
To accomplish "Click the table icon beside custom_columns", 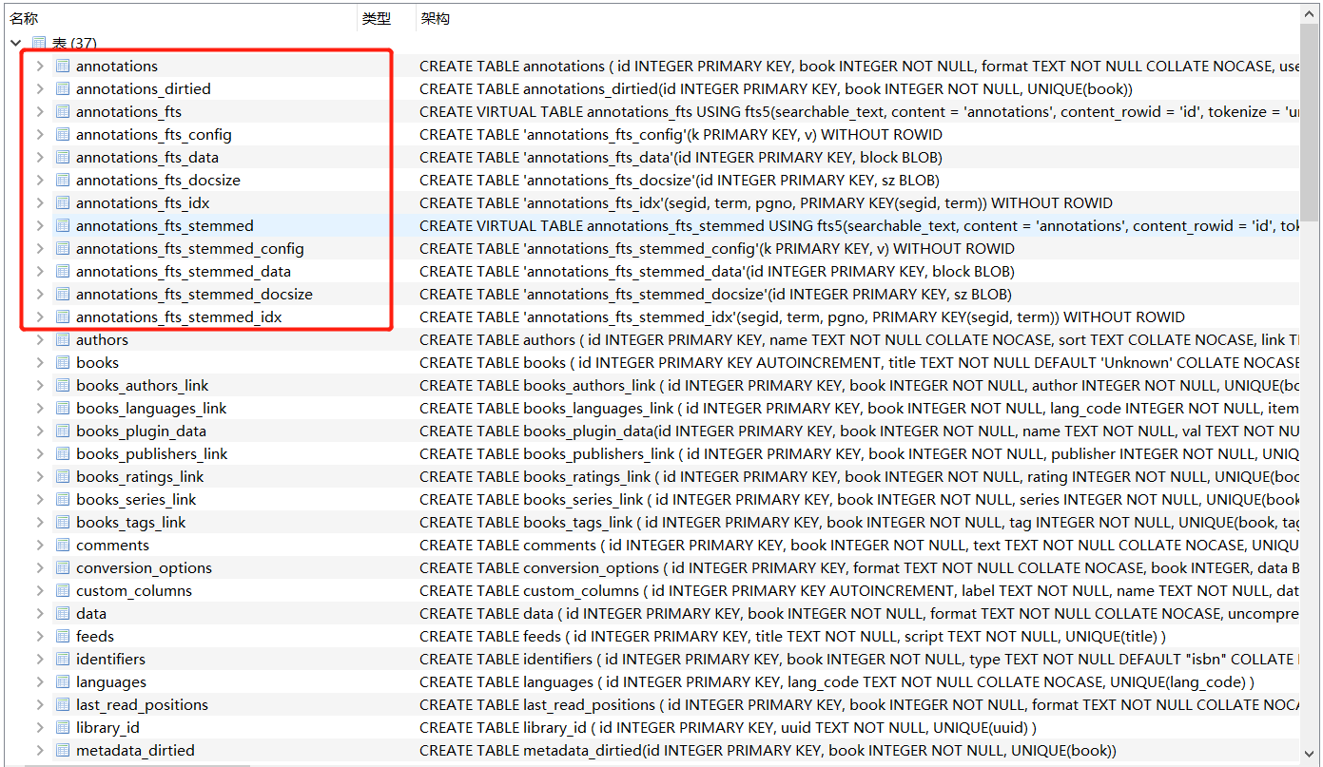I will 62,590.
